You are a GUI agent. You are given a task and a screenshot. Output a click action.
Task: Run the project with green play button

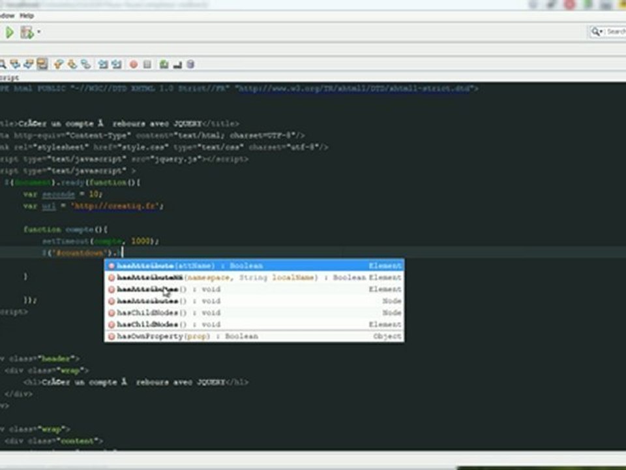(10, 33)
